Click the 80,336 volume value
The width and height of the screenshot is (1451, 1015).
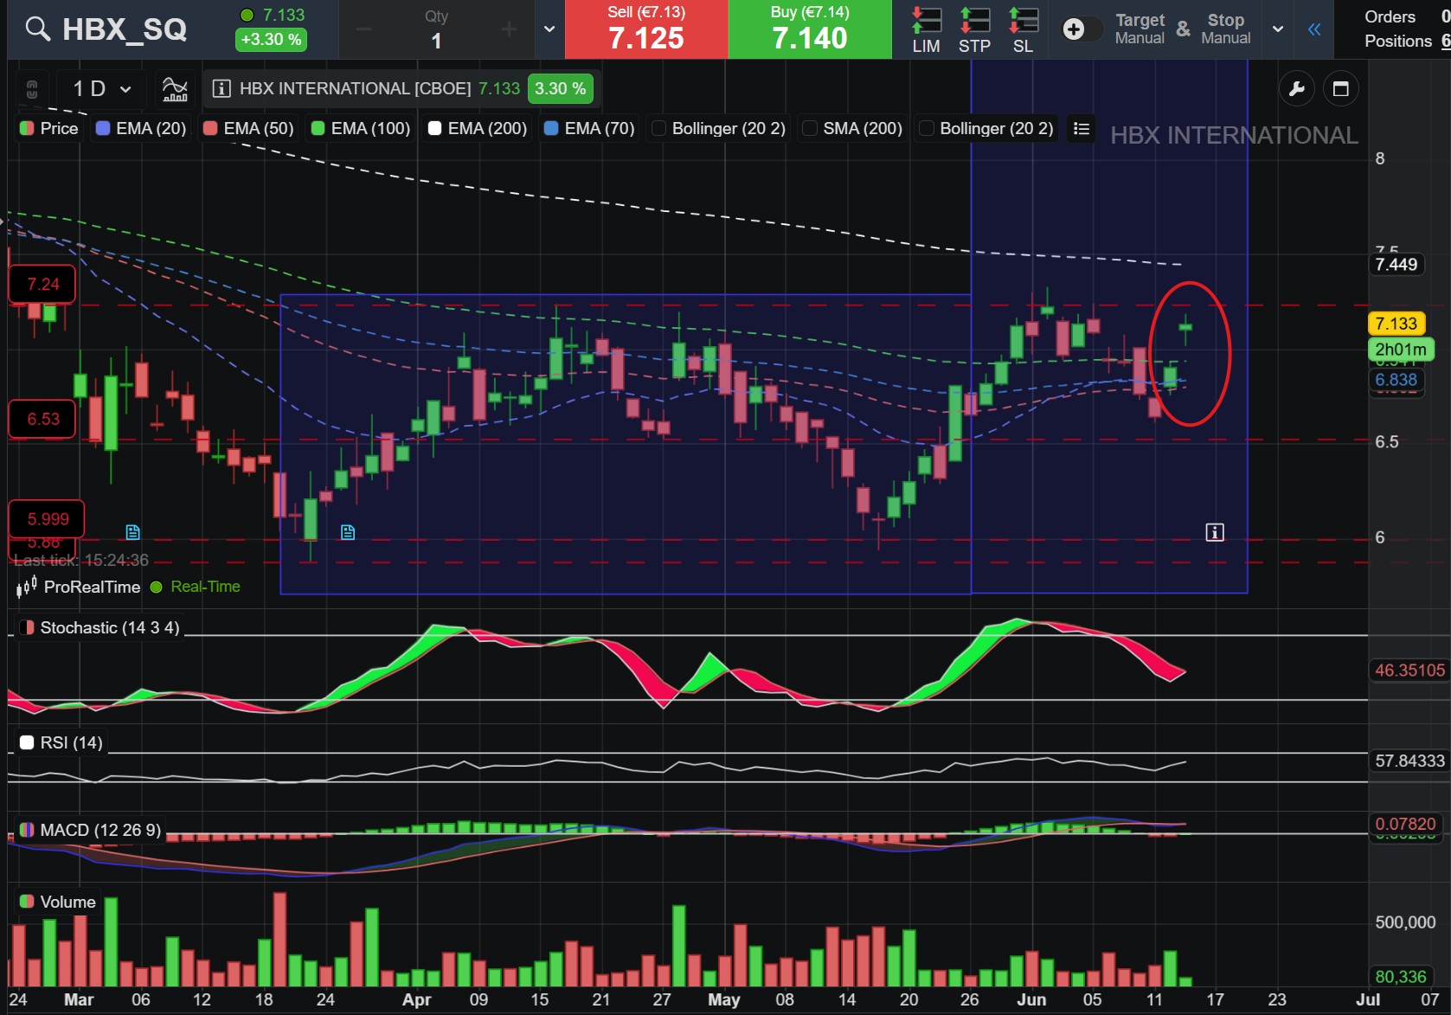pos(1400,976)
